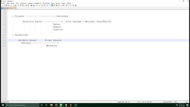The image size is (190, 107).
Task: Play back the recorded macro icon
Action: [71, 5]
